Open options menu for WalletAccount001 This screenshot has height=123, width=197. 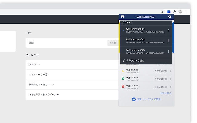tap(169, 30)
